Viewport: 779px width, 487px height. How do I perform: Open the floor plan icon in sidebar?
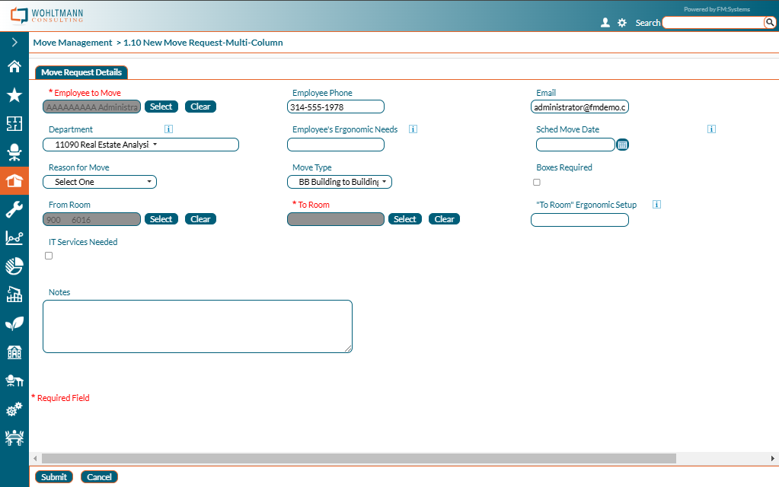pos(14,124)
